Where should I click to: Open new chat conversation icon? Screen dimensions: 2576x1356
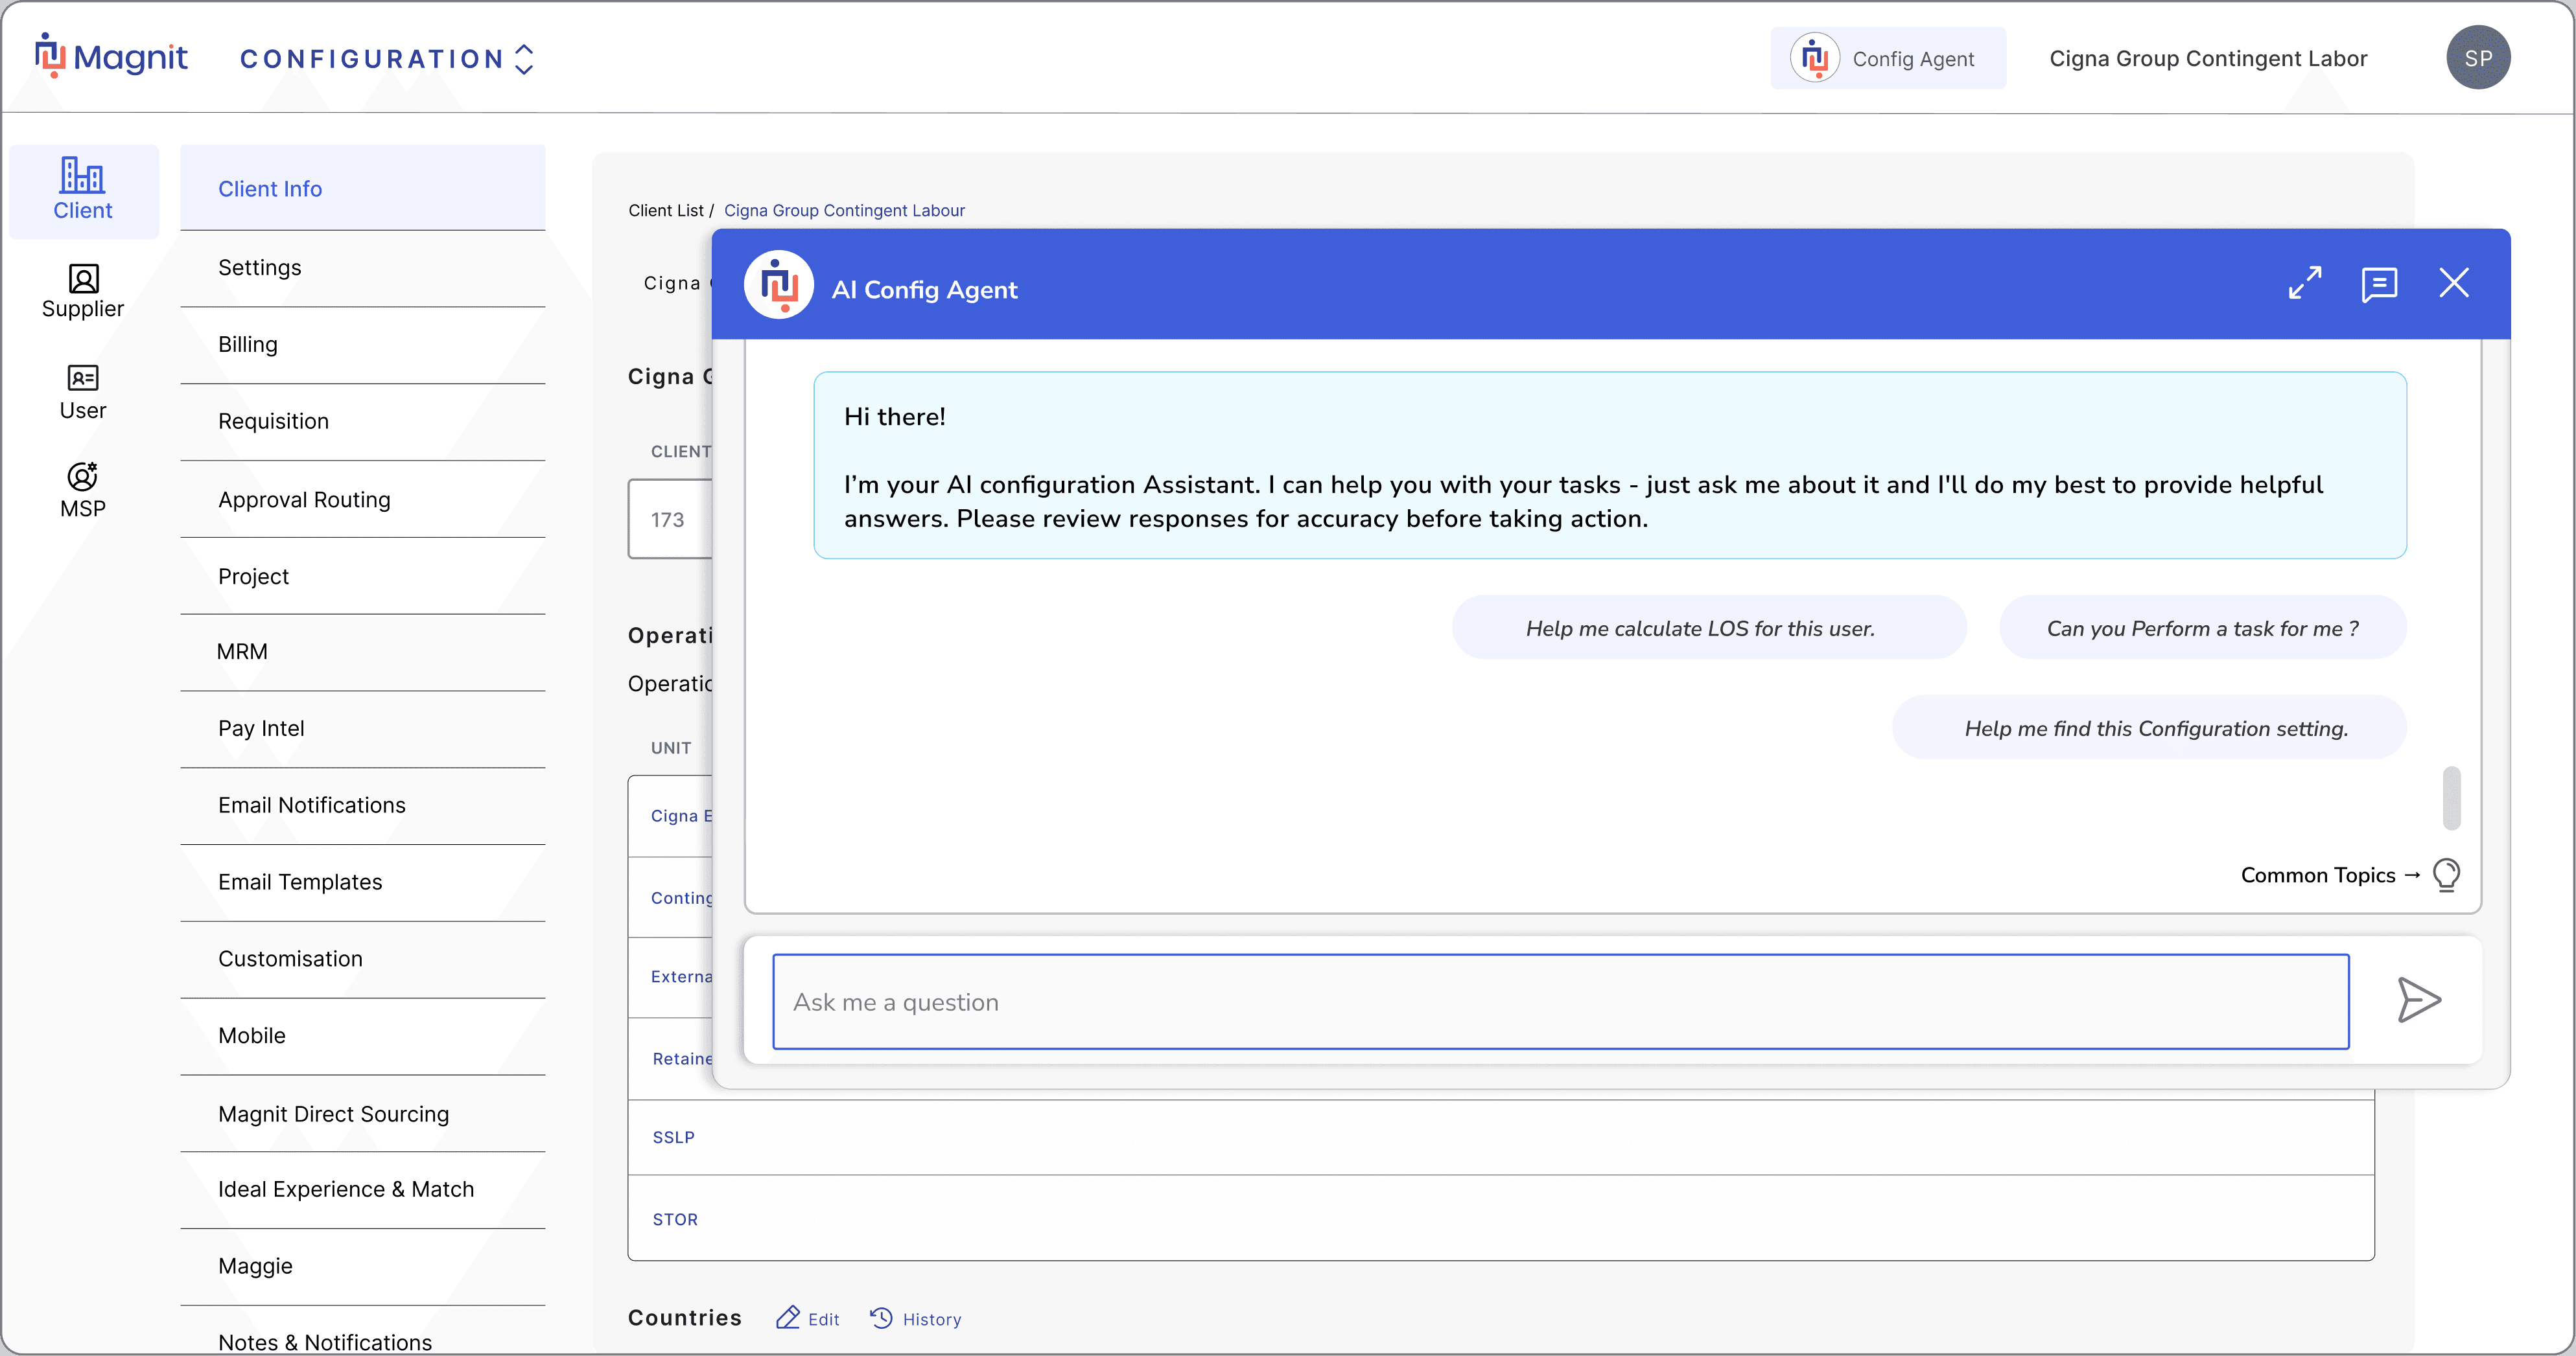click(x=2379, y=285)
